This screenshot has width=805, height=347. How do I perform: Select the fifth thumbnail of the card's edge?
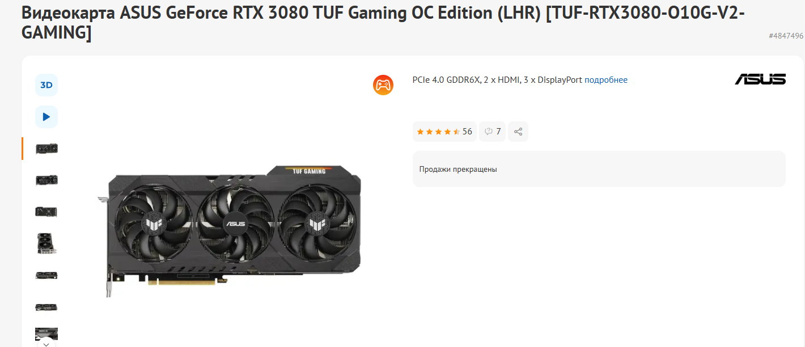click(46, 276)
